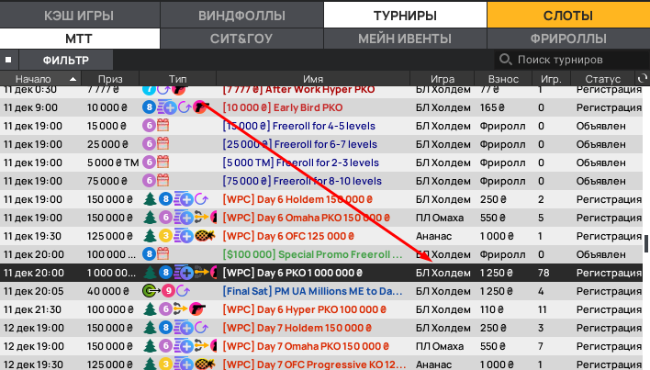Click the pink 9-max icon in Final Sat row
Viewport: 650px width, 370px height.
(x=166, y=291)
